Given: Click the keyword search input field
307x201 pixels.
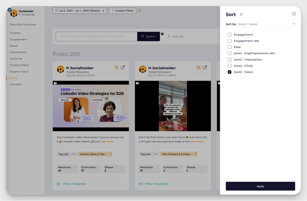Looking at the screenshot, I should (96, 36).
